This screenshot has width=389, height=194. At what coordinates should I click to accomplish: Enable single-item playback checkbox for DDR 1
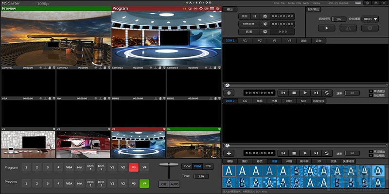370,91
